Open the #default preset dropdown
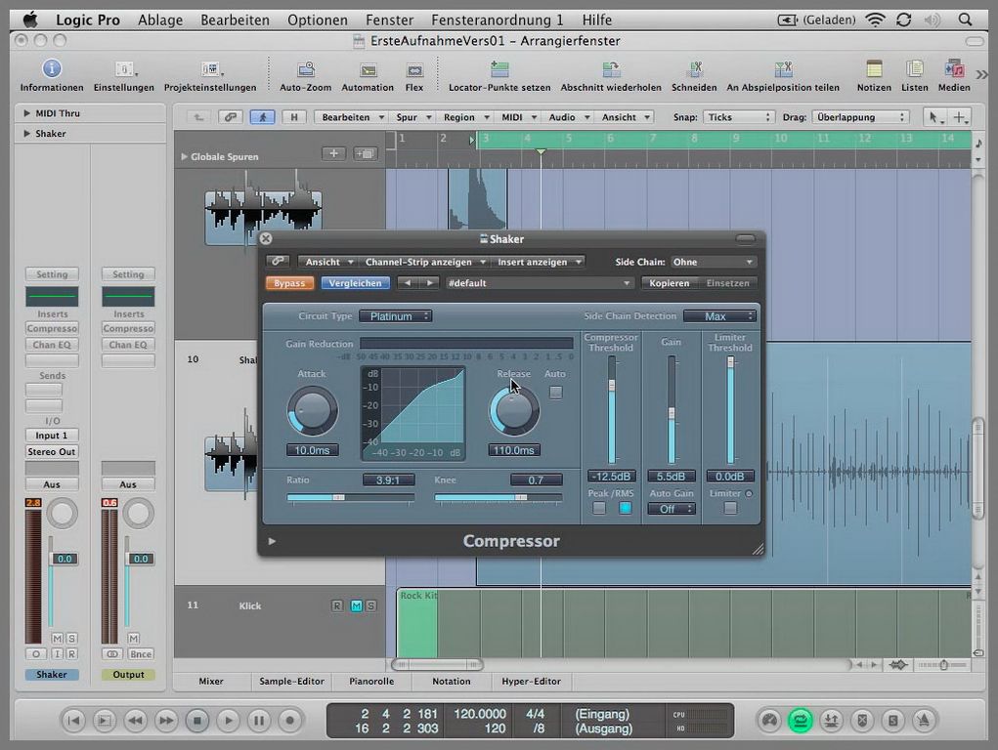 coord(539,282)
